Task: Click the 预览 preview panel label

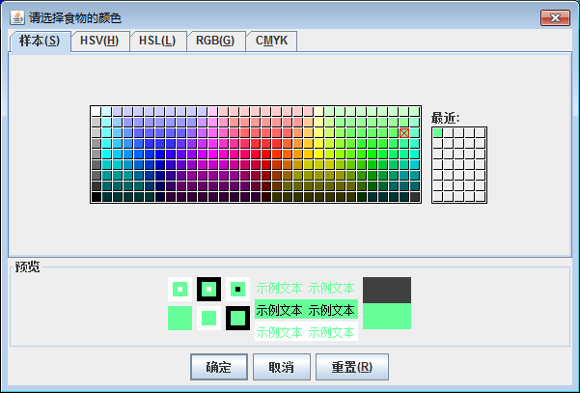Action: pos(27,267)
